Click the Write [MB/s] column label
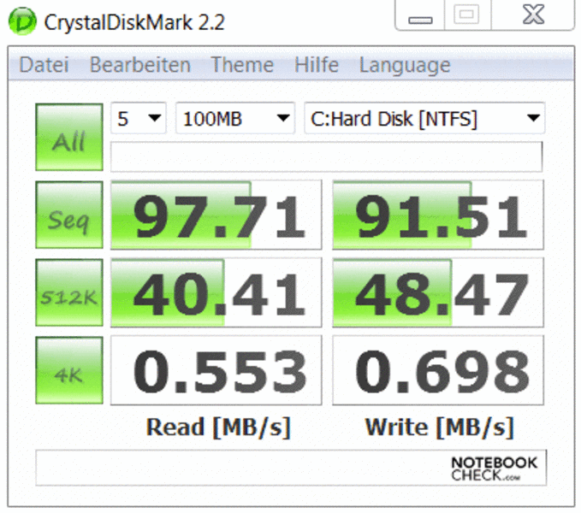The image size is (581, 513). pos(440,427)
